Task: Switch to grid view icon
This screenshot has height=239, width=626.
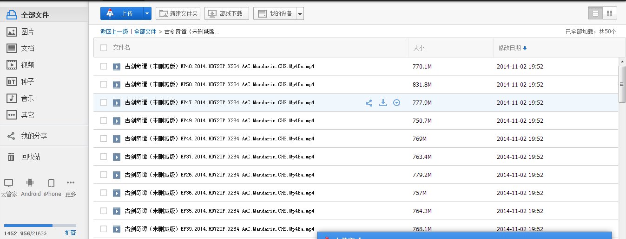Action: [609, 13]
